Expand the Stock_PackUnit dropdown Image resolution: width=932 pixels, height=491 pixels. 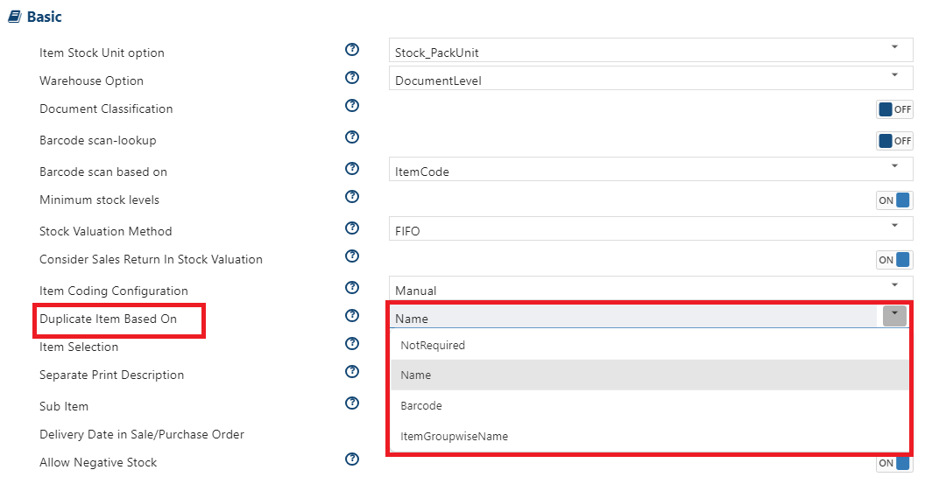(651, 50)
